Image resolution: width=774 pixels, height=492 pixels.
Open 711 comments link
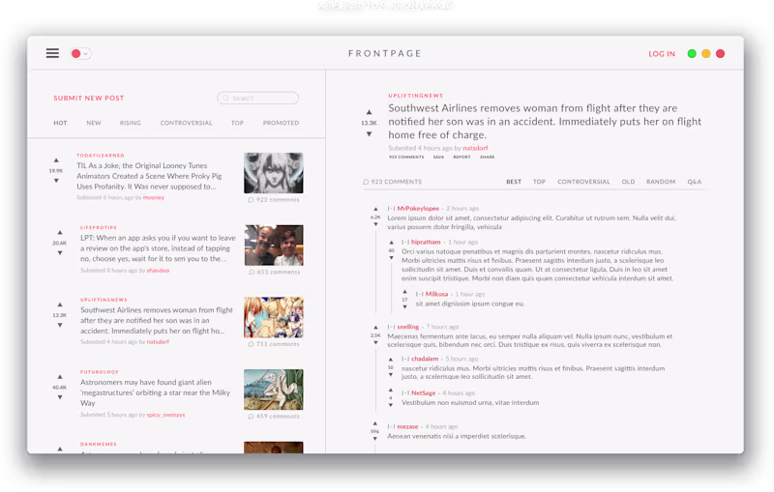274,344
